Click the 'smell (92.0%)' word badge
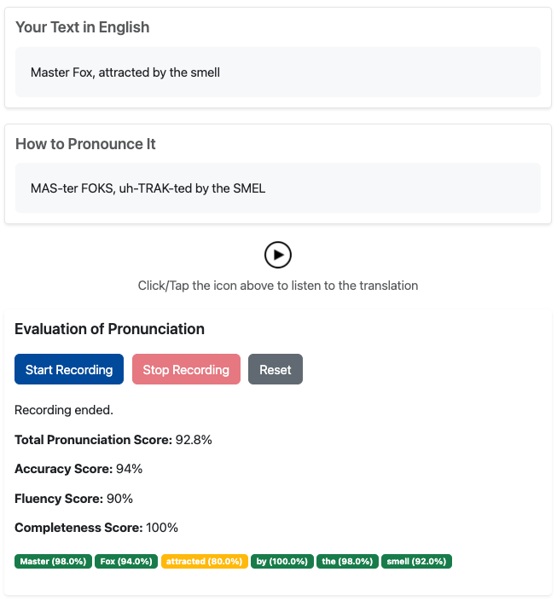557x601 pixels. 416,561
